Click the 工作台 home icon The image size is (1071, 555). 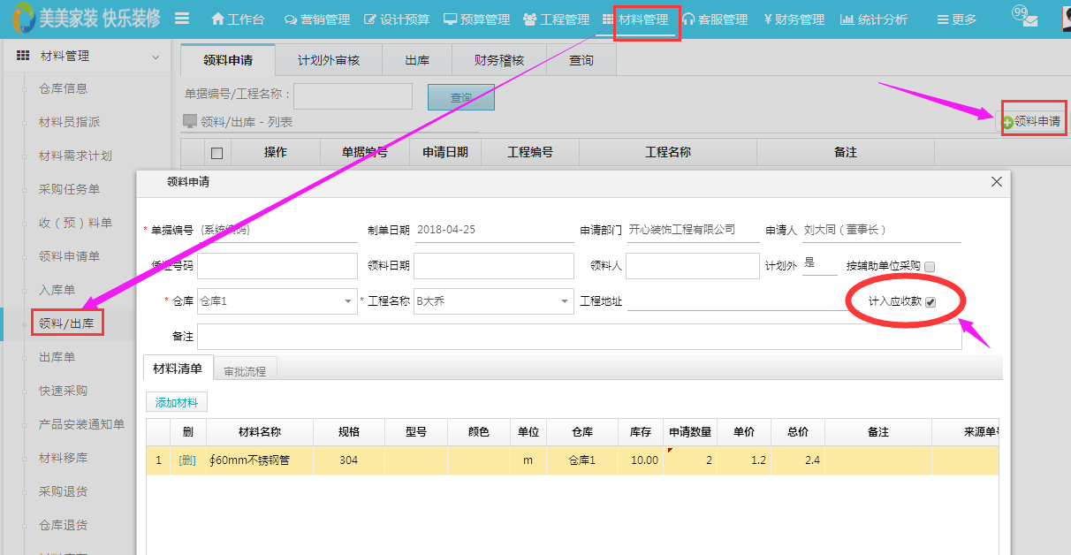click(218, 19)
